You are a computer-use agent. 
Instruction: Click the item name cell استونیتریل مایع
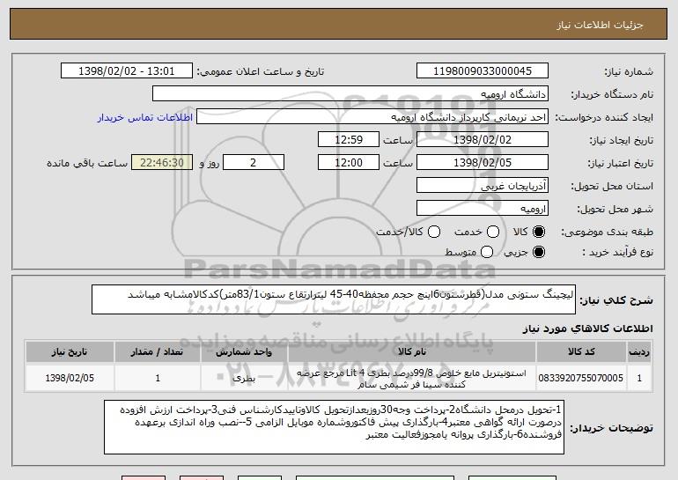pyautogui.click(x=412, y=379)
